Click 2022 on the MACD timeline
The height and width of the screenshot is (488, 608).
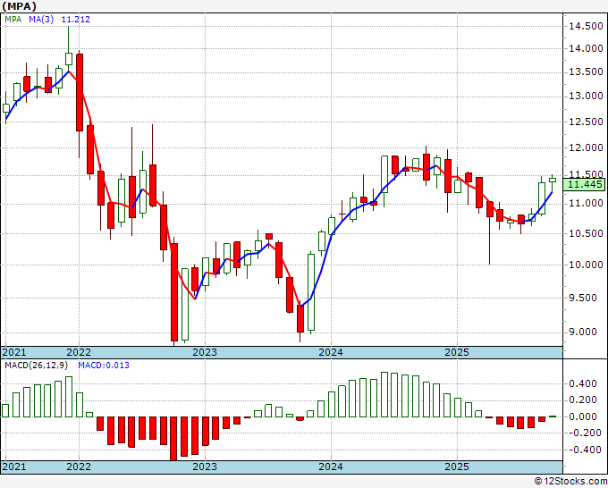click(x=79, y=467)
